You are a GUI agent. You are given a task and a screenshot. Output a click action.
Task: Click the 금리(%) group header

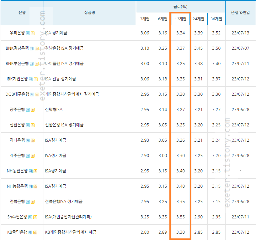181,7
